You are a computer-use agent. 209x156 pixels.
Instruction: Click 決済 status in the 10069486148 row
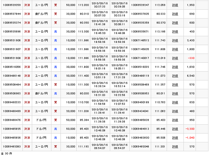pyautogui.click(x=27, y=76)
